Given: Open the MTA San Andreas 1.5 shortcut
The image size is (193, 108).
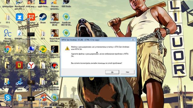Looking at the screenshot, I should [x=55, y=49].
